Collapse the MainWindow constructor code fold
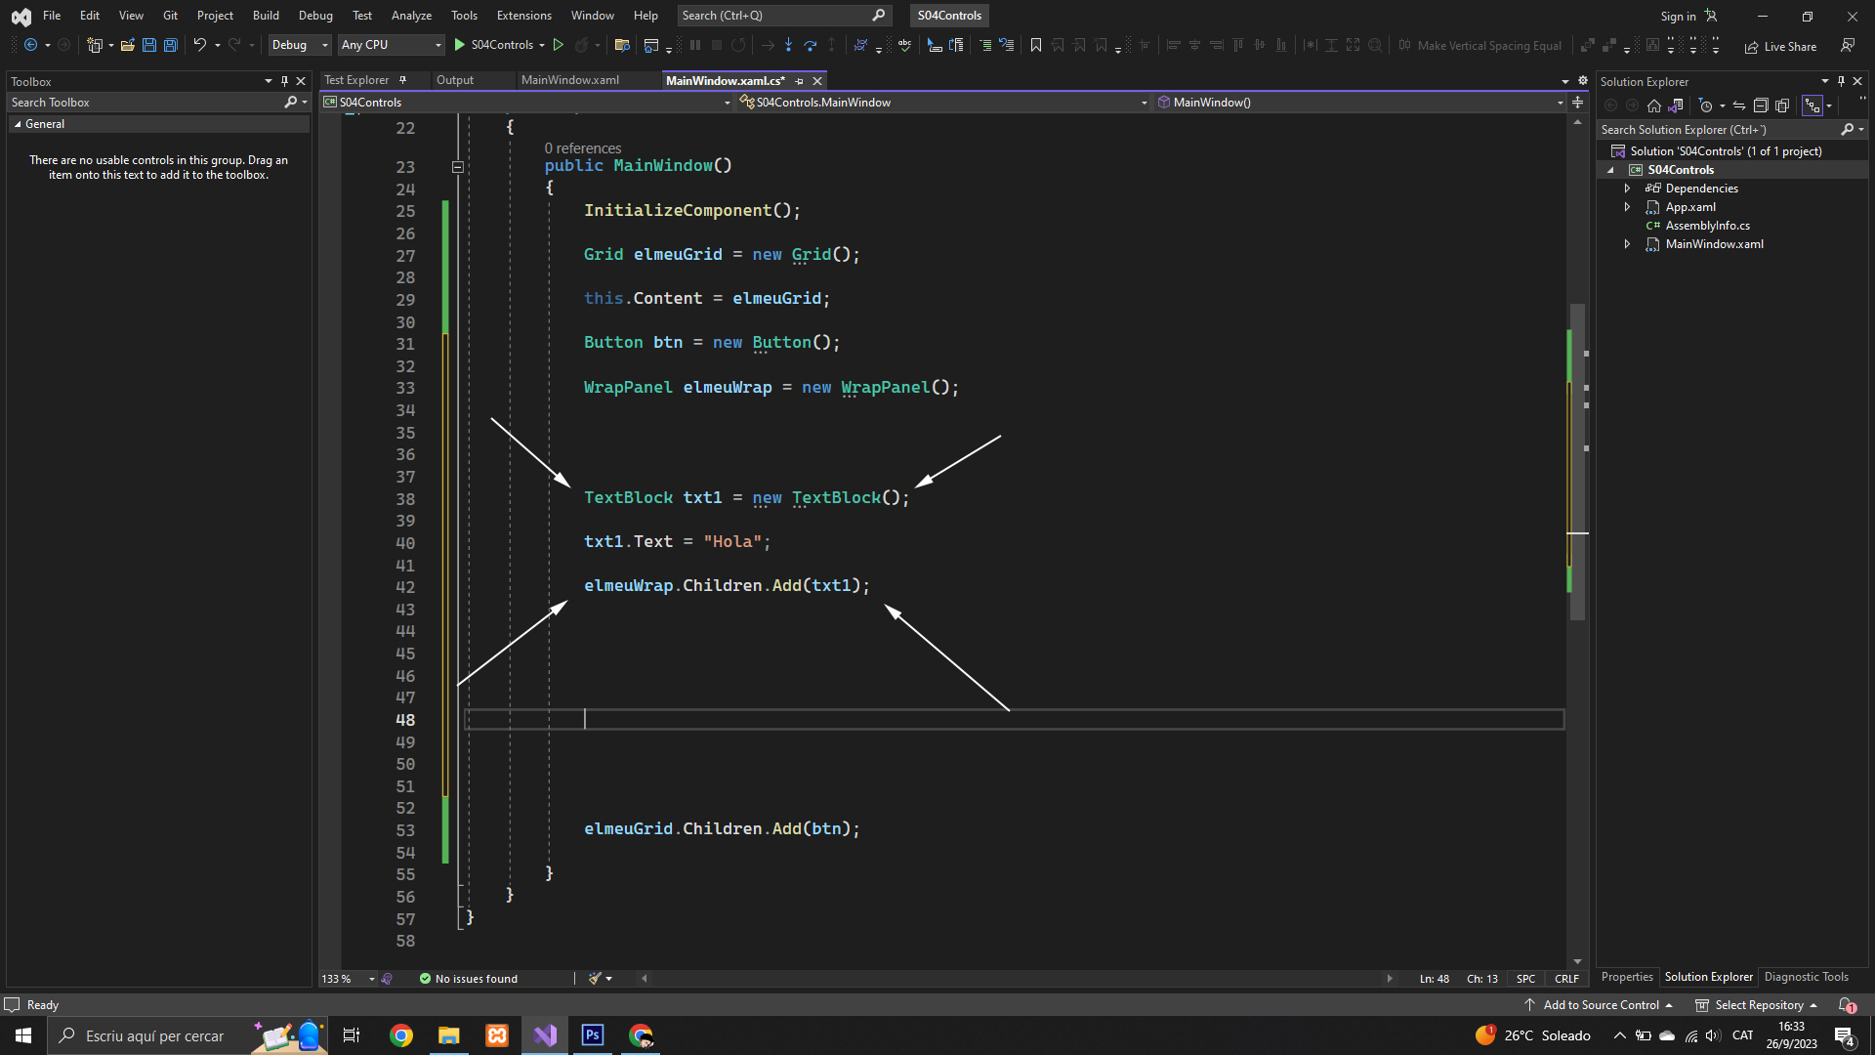The image size is (1875, 1055). click(x=457, y=166)
